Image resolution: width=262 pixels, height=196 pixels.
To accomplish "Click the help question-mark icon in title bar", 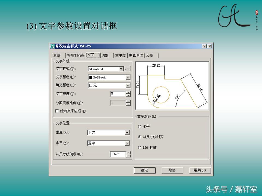I will click(x=204, y=46).
